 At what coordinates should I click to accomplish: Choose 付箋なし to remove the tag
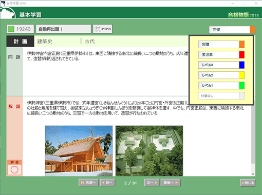tap(221, 96)
